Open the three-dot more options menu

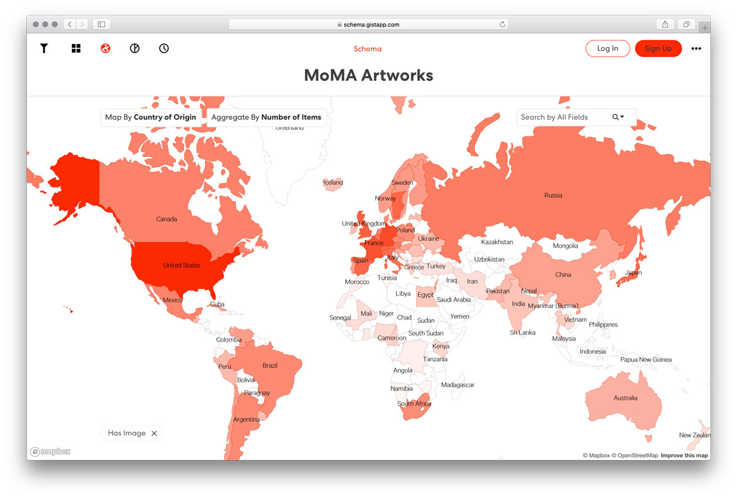point(696,48)
